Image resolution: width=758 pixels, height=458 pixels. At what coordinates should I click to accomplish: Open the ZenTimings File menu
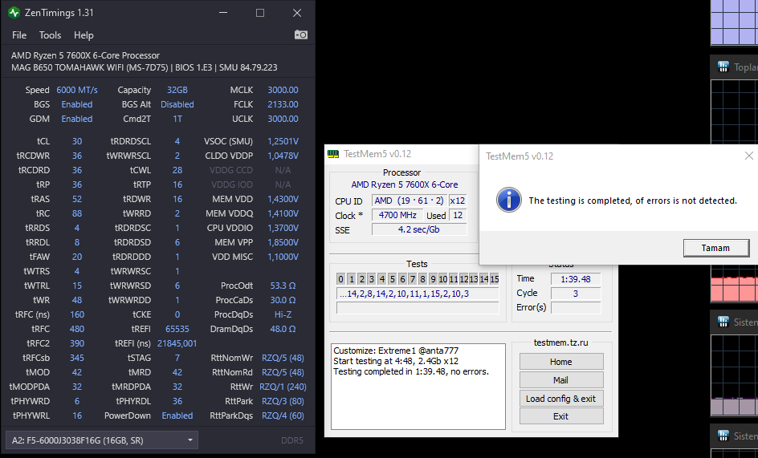pos(19,35)
